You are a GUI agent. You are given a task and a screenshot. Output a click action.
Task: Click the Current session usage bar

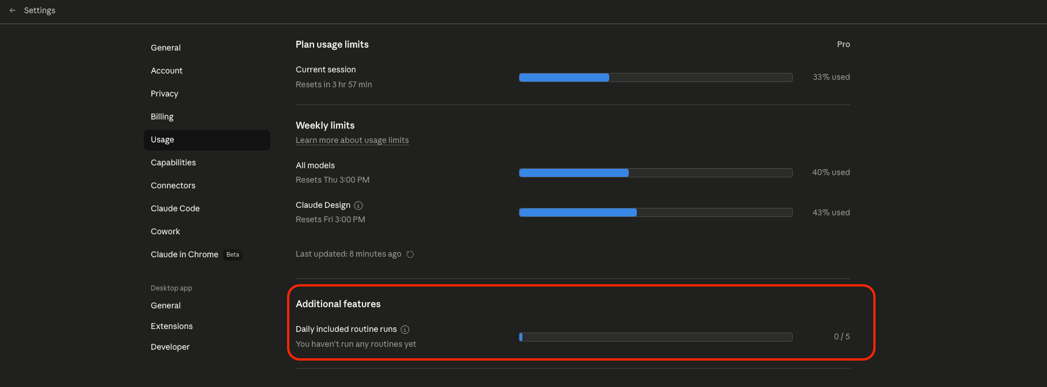(656, 78)
